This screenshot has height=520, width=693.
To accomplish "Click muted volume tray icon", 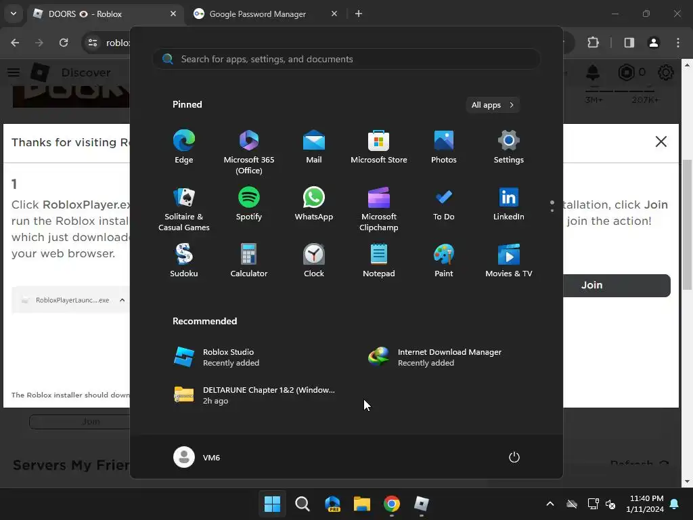I will 610,504.
